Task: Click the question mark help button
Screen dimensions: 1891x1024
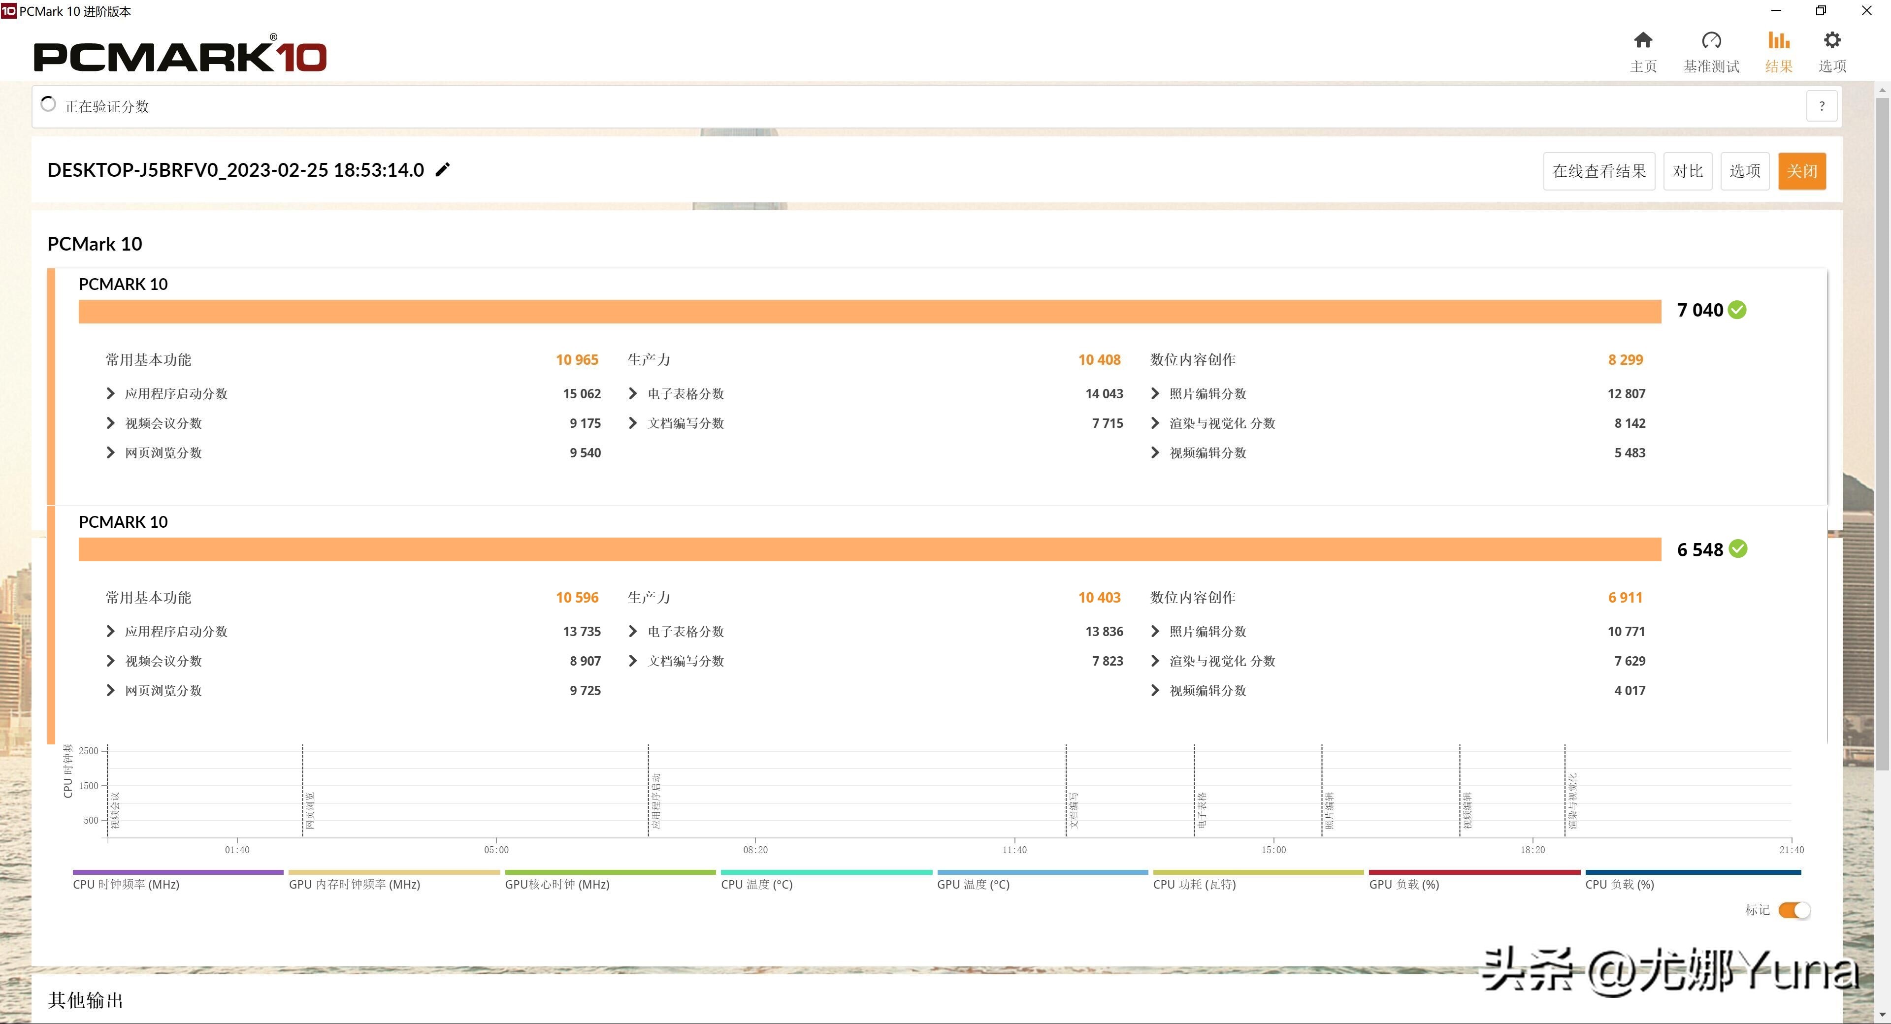Action: tap(1821, 106)
